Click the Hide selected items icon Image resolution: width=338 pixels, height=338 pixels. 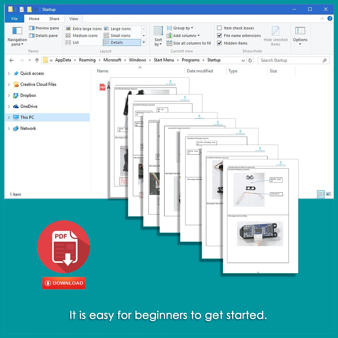(x=275, y=31)
